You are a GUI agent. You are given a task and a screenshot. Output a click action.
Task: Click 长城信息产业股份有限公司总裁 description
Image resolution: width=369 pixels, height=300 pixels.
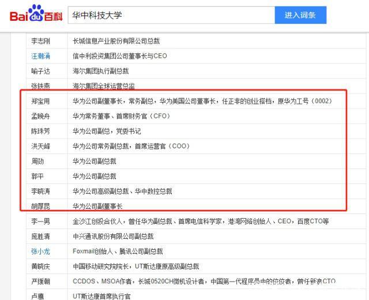[x=116, y=41]
